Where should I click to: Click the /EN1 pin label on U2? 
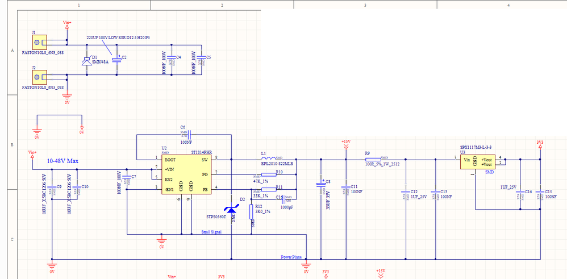[170, 190]
